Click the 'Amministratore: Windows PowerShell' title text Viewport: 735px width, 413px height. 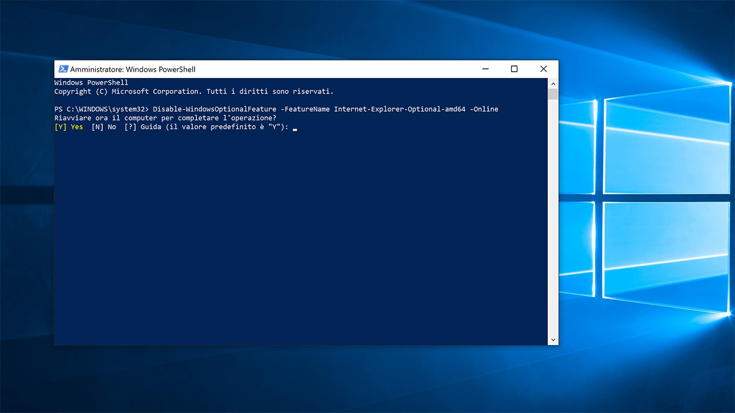pyautogui.click(x=133, y=69)
